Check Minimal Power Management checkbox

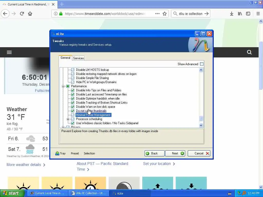coord(73,115)
